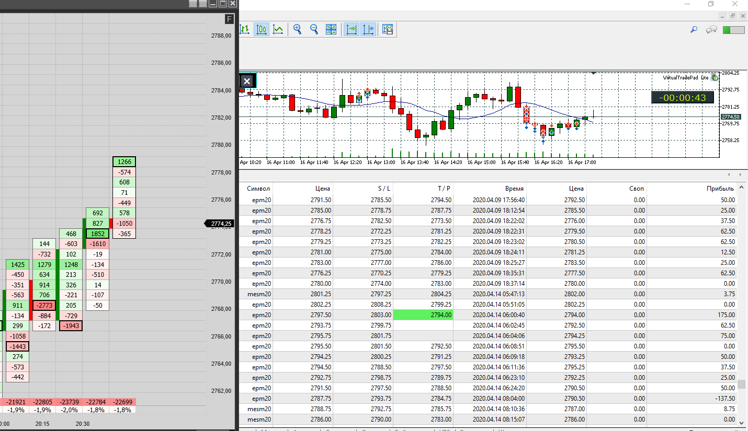The width and height of the screenshot is (748, 431).
Task: Toggle chart shift from right edge
Action: 368,29
